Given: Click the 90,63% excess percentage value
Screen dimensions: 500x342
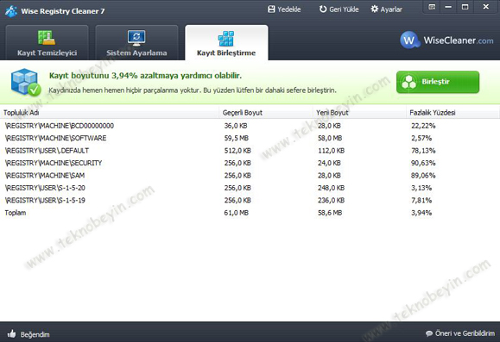Looking at the screenshot, I should tap(423, 163).
